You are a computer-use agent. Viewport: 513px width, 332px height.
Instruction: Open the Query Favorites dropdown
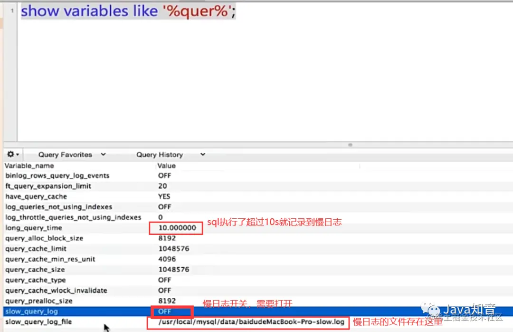coord(72,155)
